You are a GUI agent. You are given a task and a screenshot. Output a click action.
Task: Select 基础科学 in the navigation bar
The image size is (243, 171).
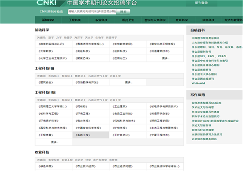[48, 20]
